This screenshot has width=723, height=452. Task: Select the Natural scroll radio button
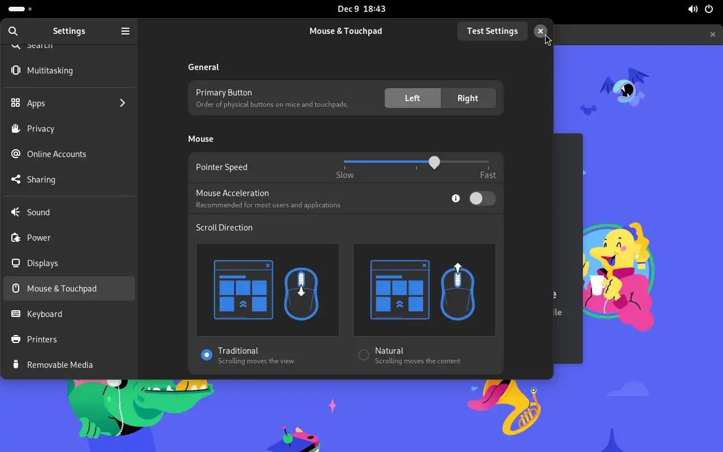tap(364, 355)
